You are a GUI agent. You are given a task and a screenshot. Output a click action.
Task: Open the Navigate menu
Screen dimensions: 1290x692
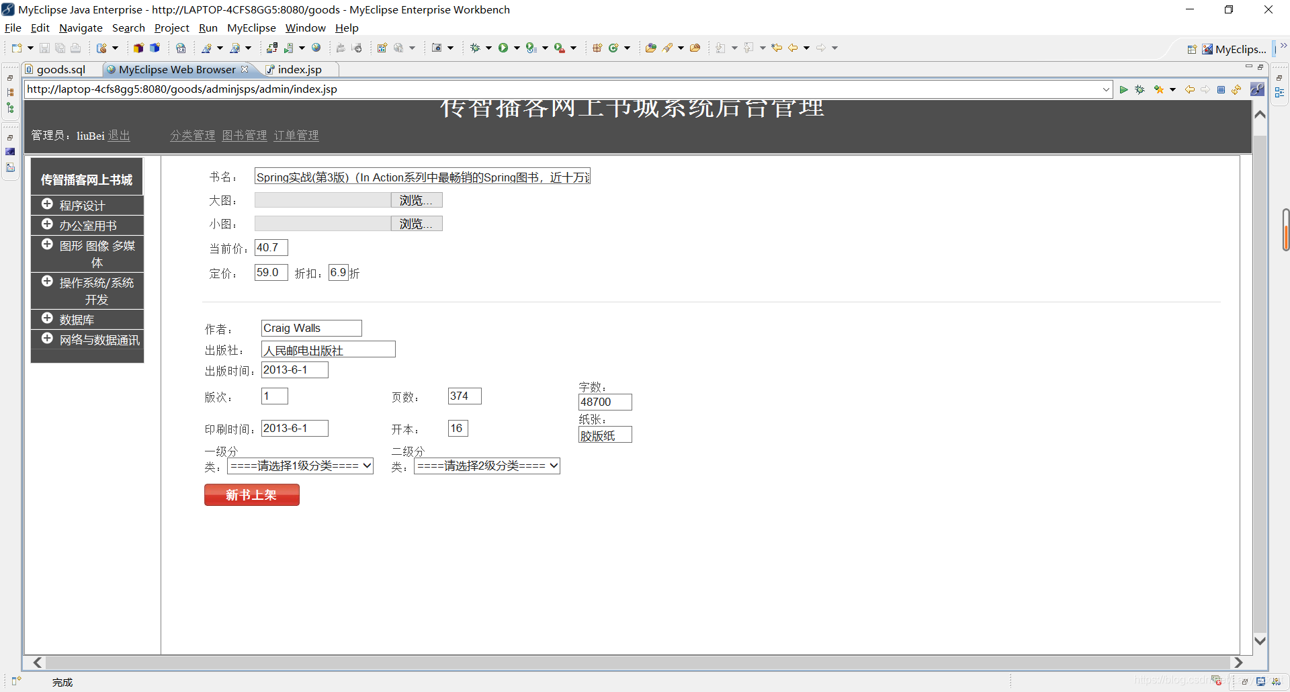(81, 28)
